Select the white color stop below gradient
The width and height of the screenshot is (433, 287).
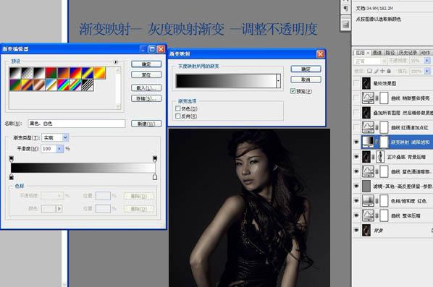[155, 176]
